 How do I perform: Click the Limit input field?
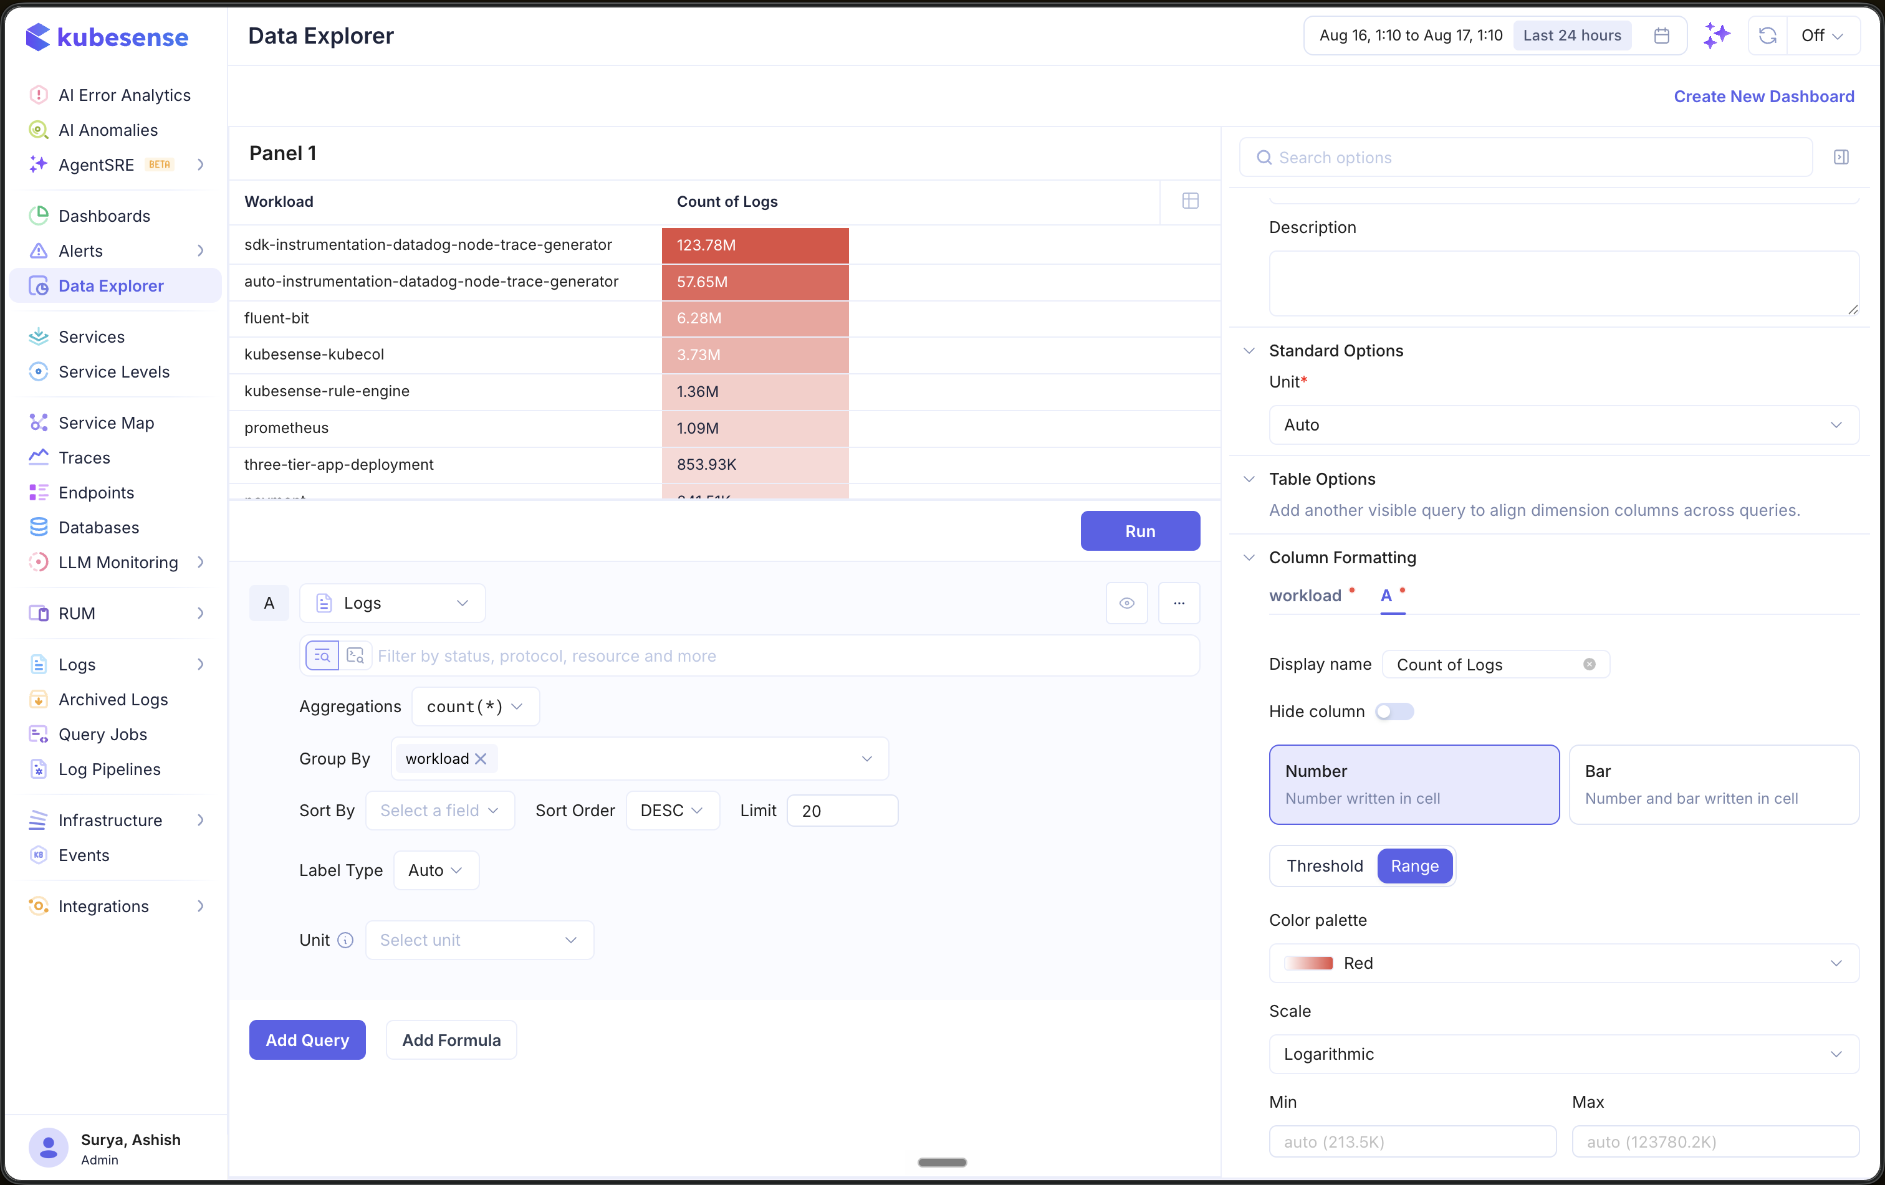[x=842, y=811]
